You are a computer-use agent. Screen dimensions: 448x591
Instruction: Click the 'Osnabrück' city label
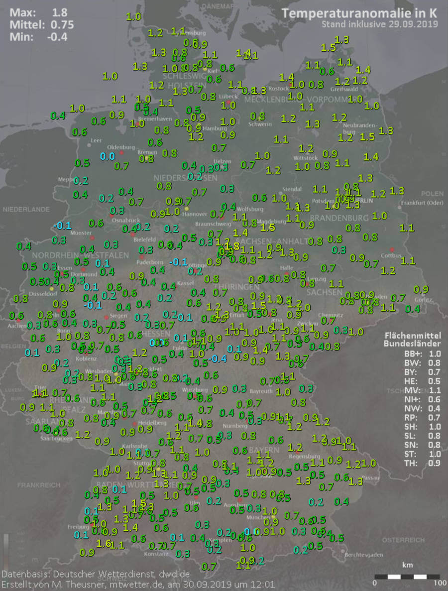click(126, 220)
